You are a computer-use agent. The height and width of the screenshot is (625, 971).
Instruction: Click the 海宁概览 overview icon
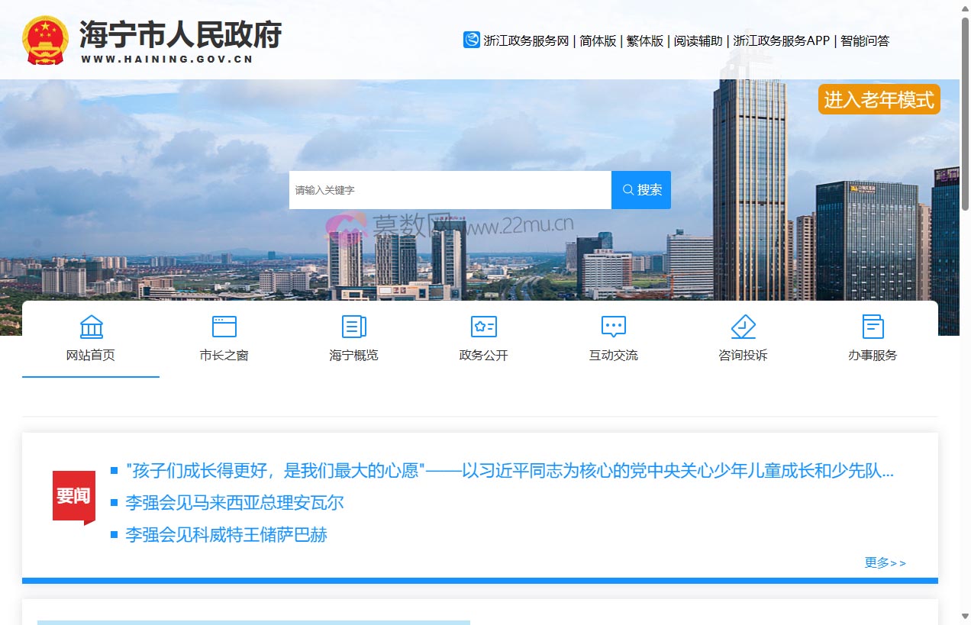pos(353,327)
